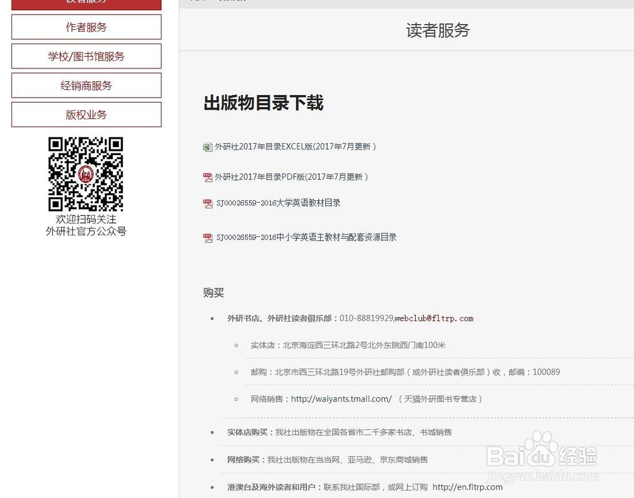634x498 pixels.
Task: Select the 经销商服务 menu entry
Action: 86,85
